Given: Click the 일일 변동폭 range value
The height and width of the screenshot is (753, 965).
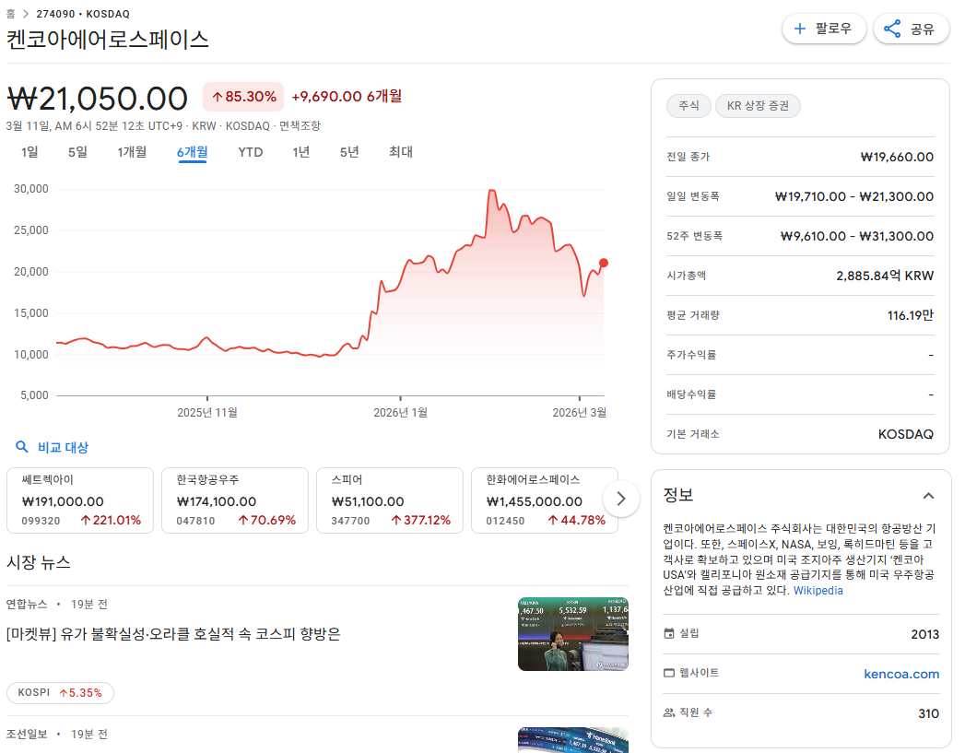Looking at the screenshot, I should pos(854,197).
